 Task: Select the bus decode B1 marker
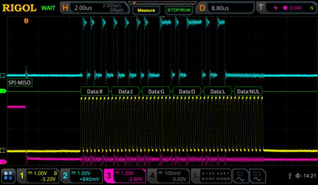(3, 91)
